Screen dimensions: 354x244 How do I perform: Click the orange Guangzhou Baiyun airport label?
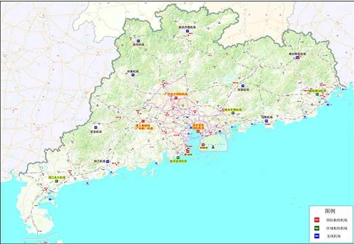click(176, 94)
